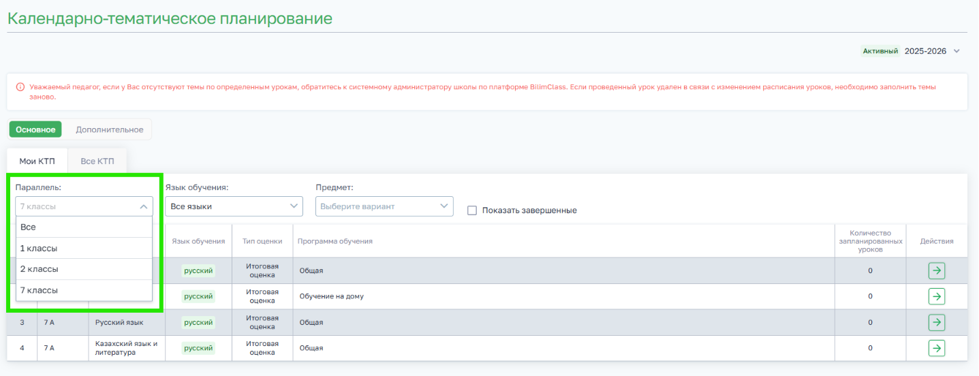Click row number 3 cell
The image size is (979, 376).
22,322
